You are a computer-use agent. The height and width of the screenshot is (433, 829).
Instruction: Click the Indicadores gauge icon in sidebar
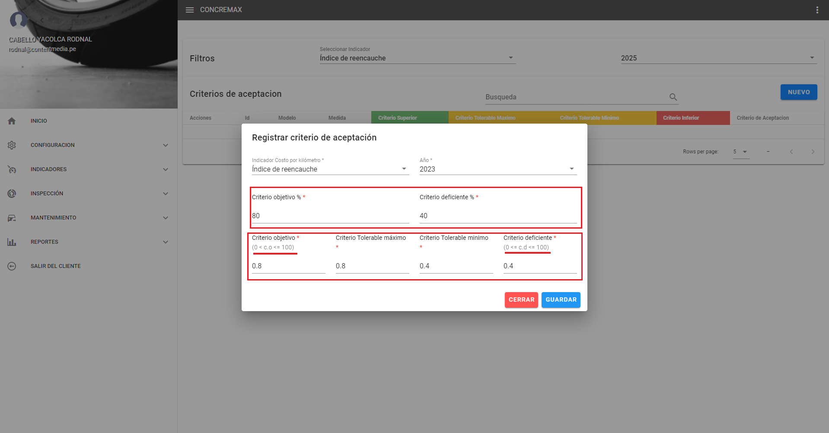[12, 169]
